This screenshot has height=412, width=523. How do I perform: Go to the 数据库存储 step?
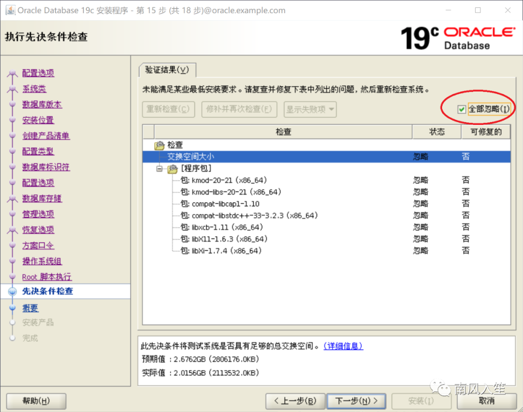[x=42, y=198]
